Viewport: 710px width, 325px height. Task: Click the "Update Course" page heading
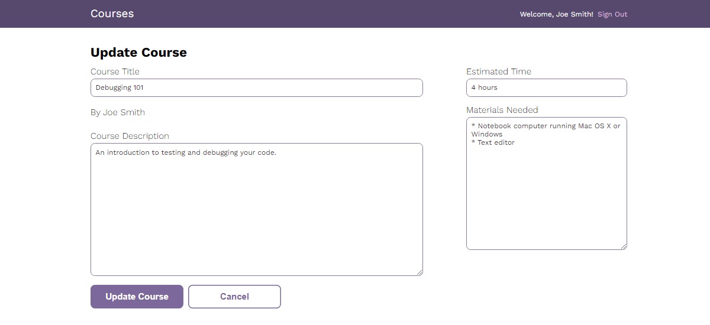(x=138, y=53)
